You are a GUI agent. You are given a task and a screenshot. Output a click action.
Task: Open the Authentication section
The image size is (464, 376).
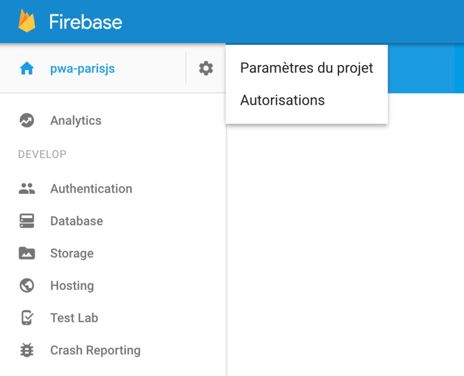point(91,189)
